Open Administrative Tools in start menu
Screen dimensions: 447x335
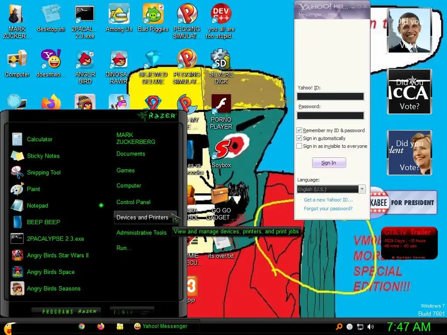click(141, 233)
